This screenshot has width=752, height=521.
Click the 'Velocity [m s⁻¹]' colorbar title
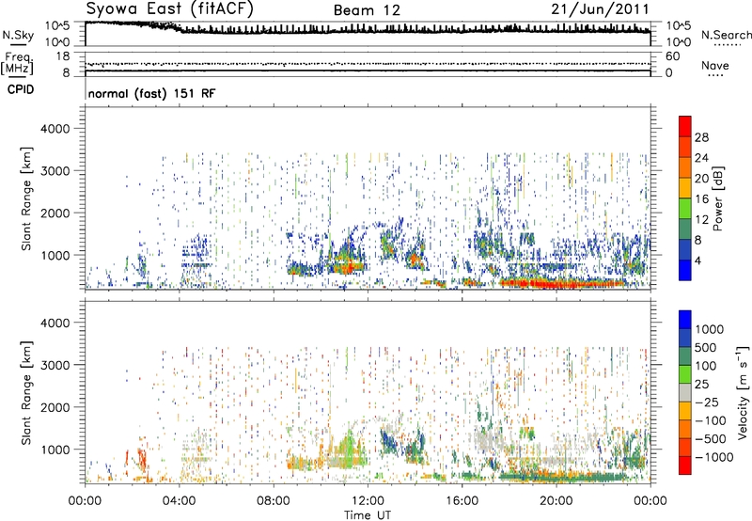tap(743, 392)
